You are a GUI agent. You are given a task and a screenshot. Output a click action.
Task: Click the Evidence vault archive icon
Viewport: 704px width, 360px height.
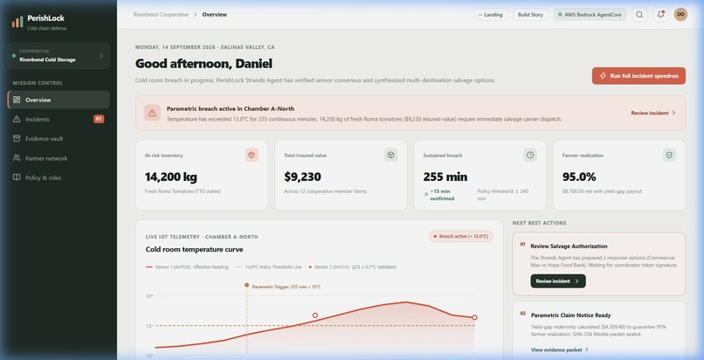tap(17, 138)
